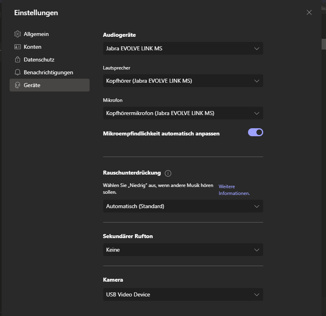Image resolution: width=326 pixels, height=316 pixels.
Task: Click the Lautsprecher label
Action: (117, 68)
